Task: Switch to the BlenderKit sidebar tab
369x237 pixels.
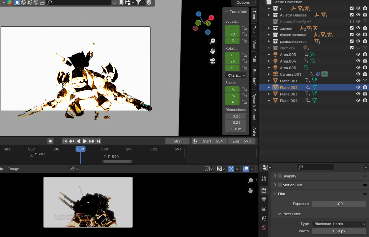Action: tap(254, 78)
